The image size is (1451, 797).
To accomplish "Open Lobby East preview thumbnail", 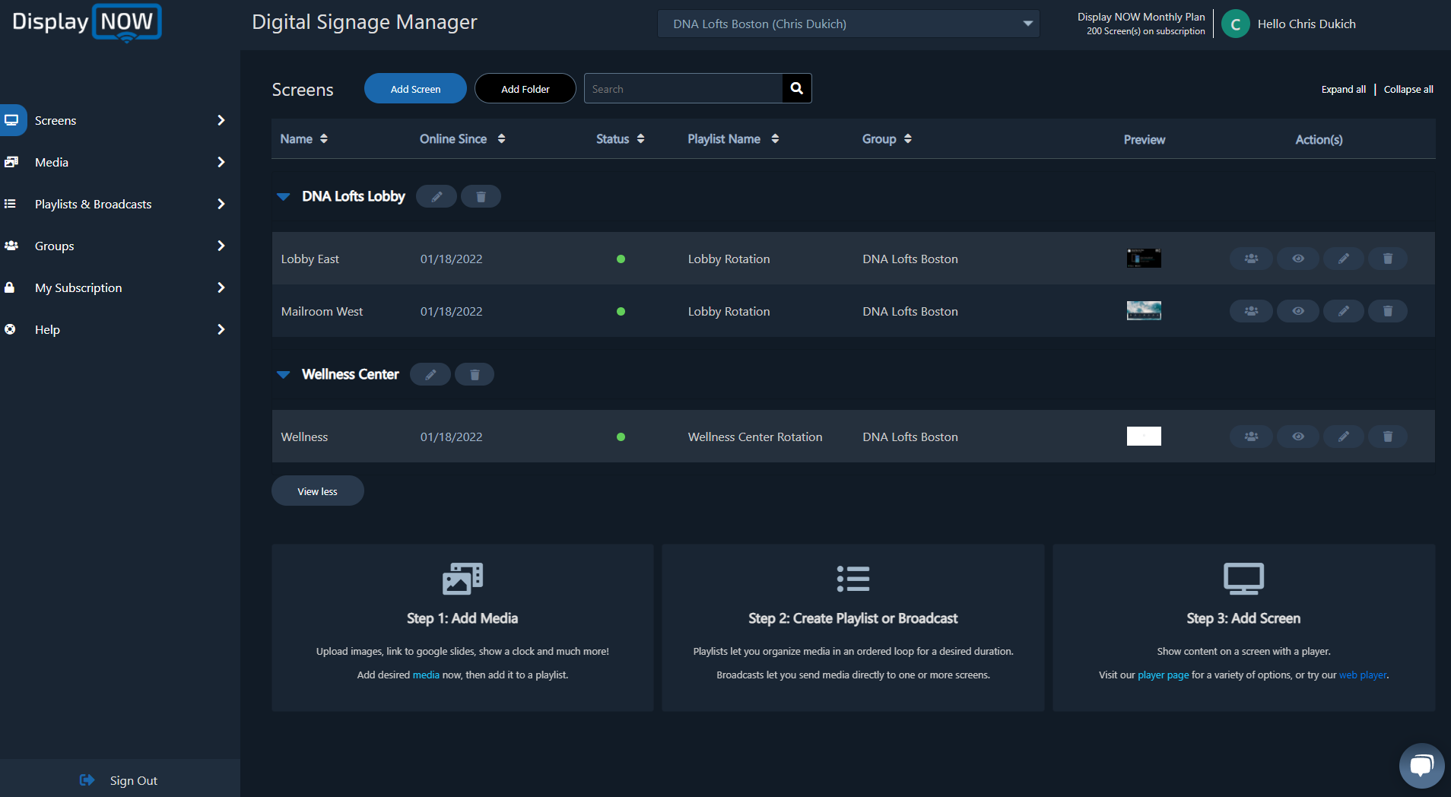I will click(x=1144, y=258).
